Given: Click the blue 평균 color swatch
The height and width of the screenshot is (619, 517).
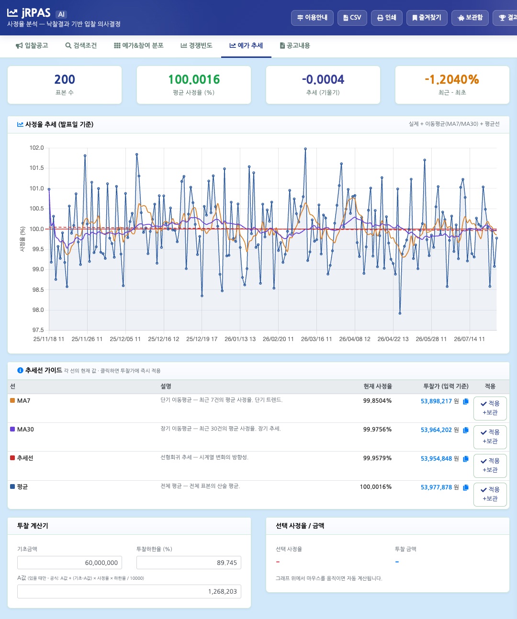Looking at the screenshot, I should [x=12, y=486].
